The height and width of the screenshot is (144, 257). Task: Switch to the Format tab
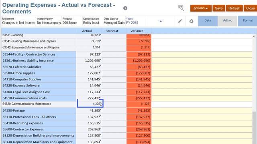point(247,21)
